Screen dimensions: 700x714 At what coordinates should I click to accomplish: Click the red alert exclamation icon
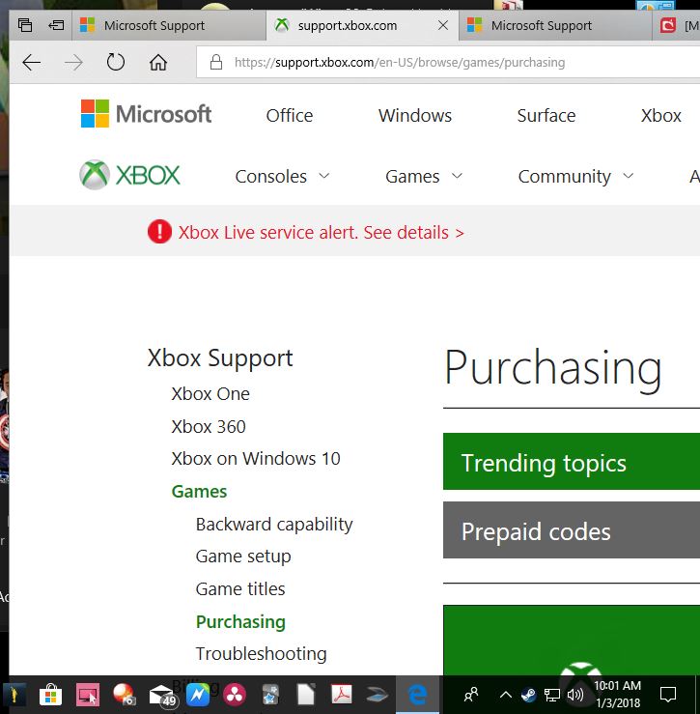pos(159,232)
